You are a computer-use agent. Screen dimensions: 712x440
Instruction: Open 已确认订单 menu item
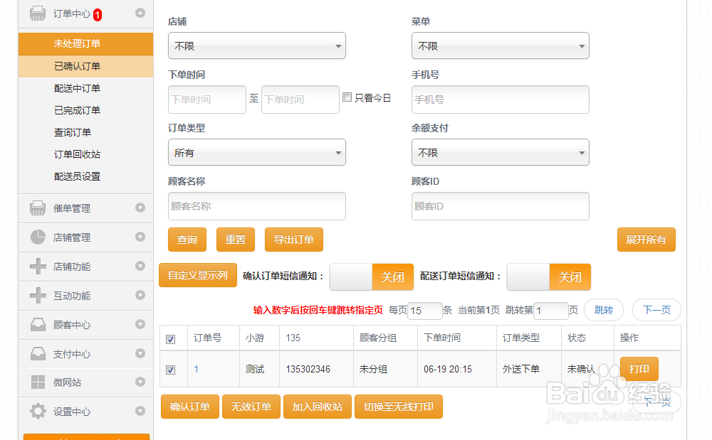(85, 66)
